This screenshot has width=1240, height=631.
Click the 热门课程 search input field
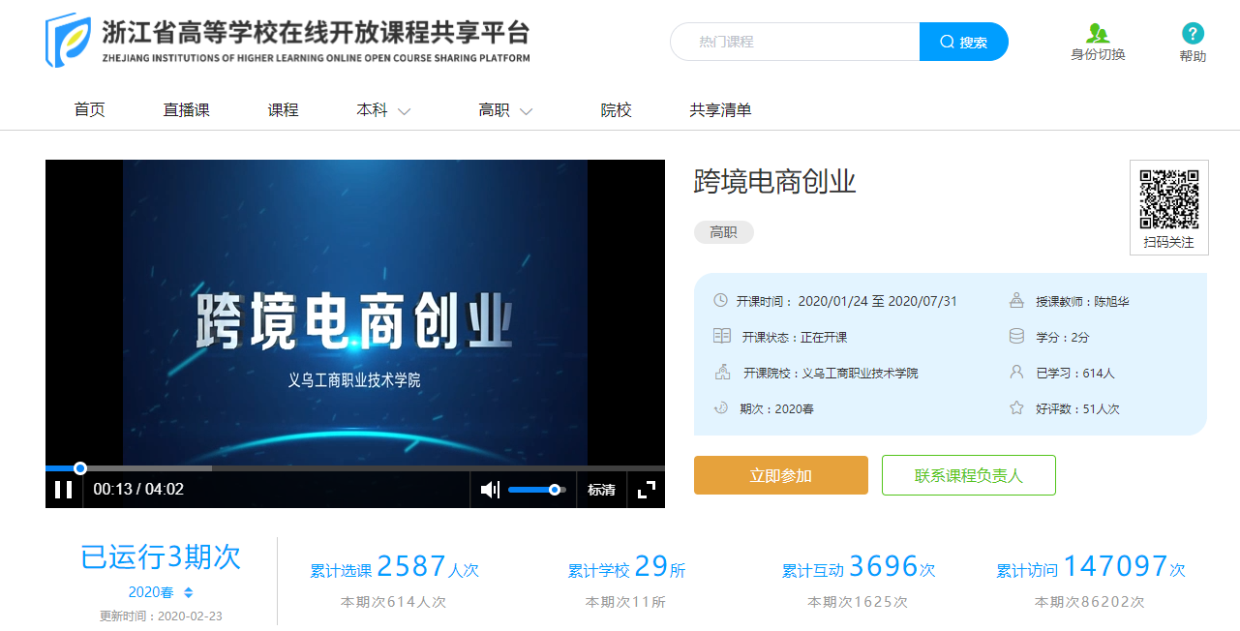click(794, 42)
